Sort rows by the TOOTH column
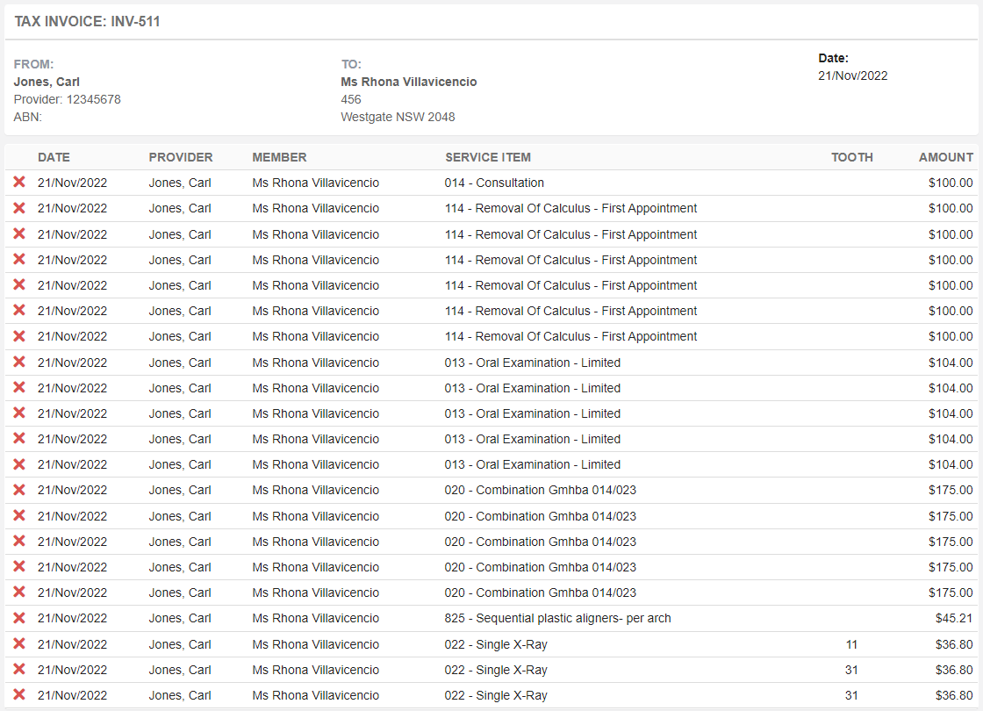 click(851, 157)
